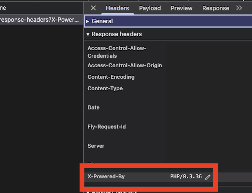Select the X-Powered-By header name
The image size is (252, 193).
(106, 176)
